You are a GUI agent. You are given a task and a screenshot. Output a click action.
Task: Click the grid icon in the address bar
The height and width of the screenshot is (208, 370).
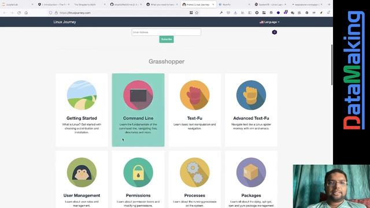pyautogui.click(x=191, y=13)
